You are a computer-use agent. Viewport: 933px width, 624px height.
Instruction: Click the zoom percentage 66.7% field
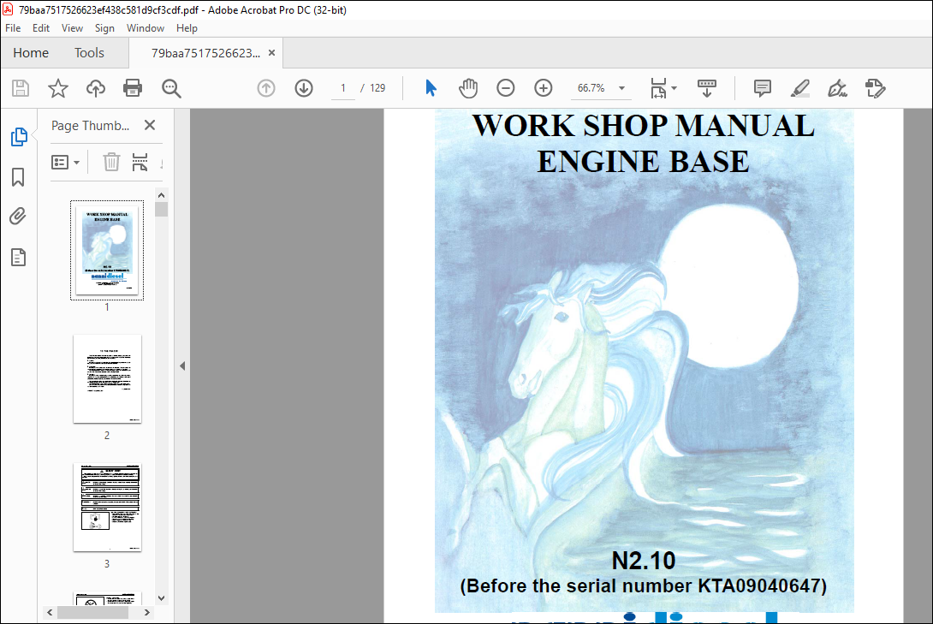point(591,88)
